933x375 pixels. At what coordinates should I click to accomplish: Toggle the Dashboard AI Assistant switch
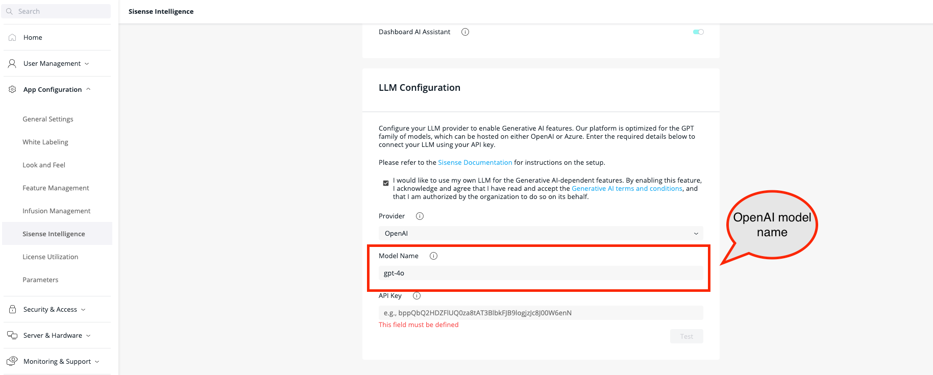(x=698, y=32)
